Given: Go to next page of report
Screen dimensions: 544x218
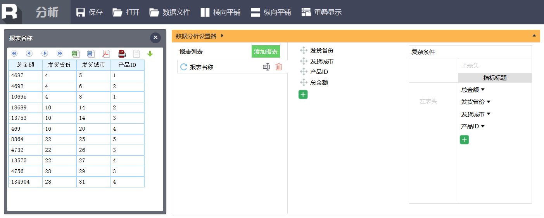Looking at the screenshot, I should coord(45,53).
